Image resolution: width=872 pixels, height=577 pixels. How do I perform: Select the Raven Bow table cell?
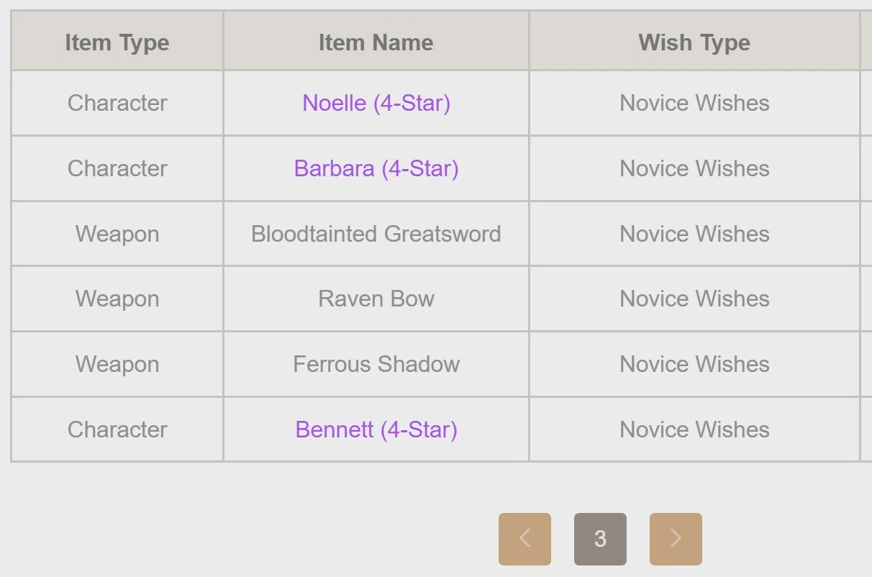coord(376,298)
